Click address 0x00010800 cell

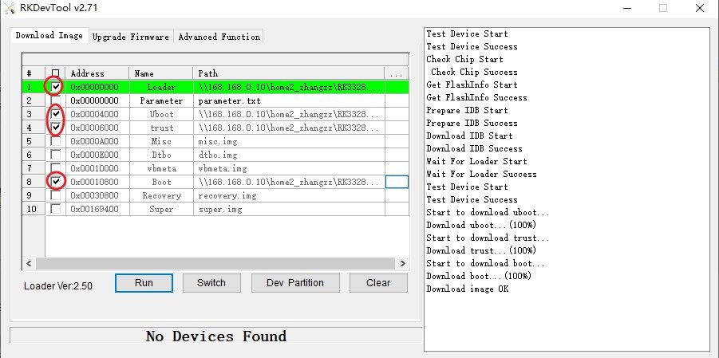pyautogui.click(x=97, y=182)
